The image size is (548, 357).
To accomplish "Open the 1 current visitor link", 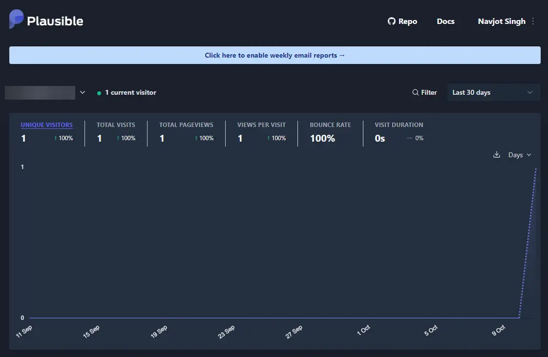I will click(x=126, y=93).
